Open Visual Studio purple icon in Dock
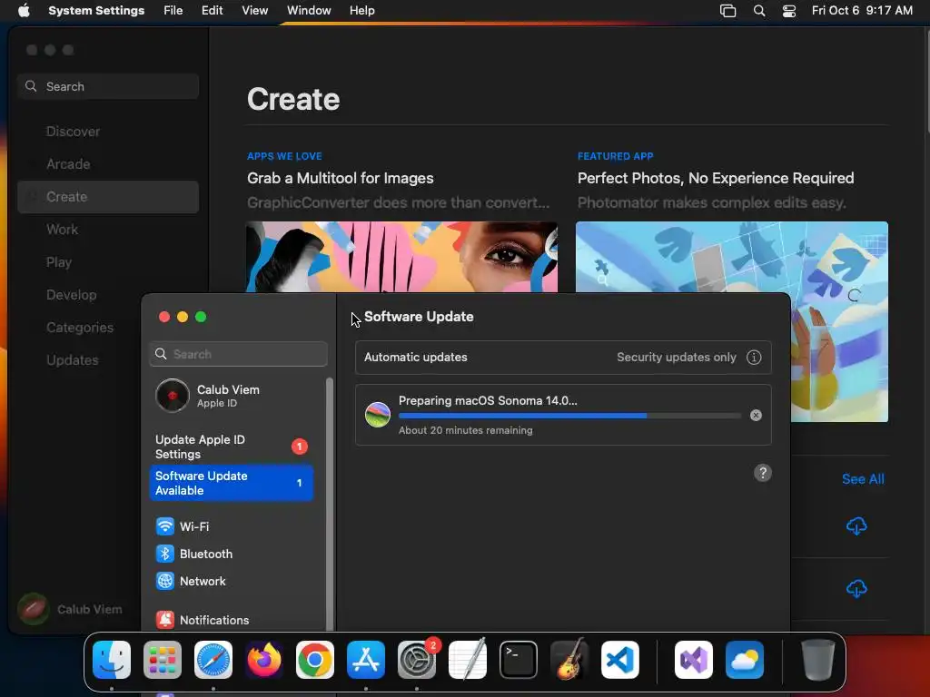Screen dimensions: 930x697 [694, 660]
